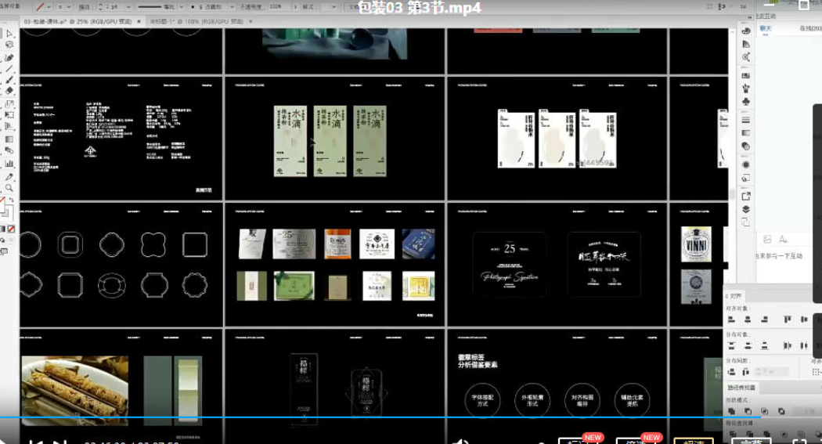The height and width of the screenshot is (444, 822).
Task: Click horizontal align left icon
Action: pyautogui.click(x=732, y=319)
